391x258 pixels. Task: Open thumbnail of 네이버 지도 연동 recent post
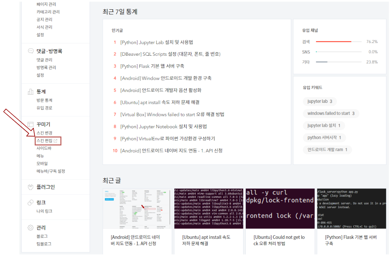coord(137,209)
